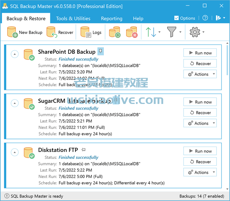Click Diskstation schedule with Differential text
Screen dimensions: 230x201
(112, 183)
